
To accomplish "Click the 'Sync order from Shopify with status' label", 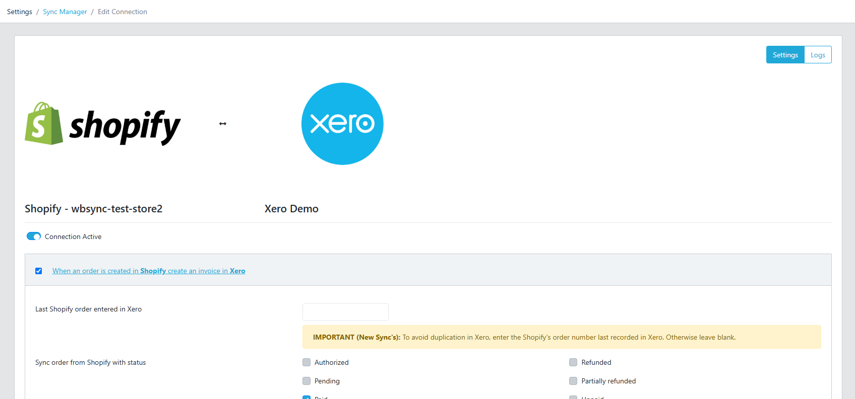I will click(91, 362).
